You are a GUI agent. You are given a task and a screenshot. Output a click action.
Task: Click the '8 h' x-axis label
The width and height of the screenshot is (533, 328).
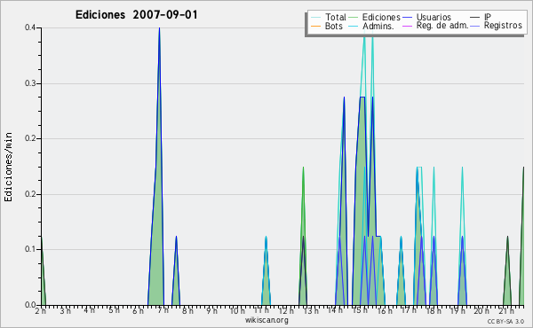(x=187, y=310)
